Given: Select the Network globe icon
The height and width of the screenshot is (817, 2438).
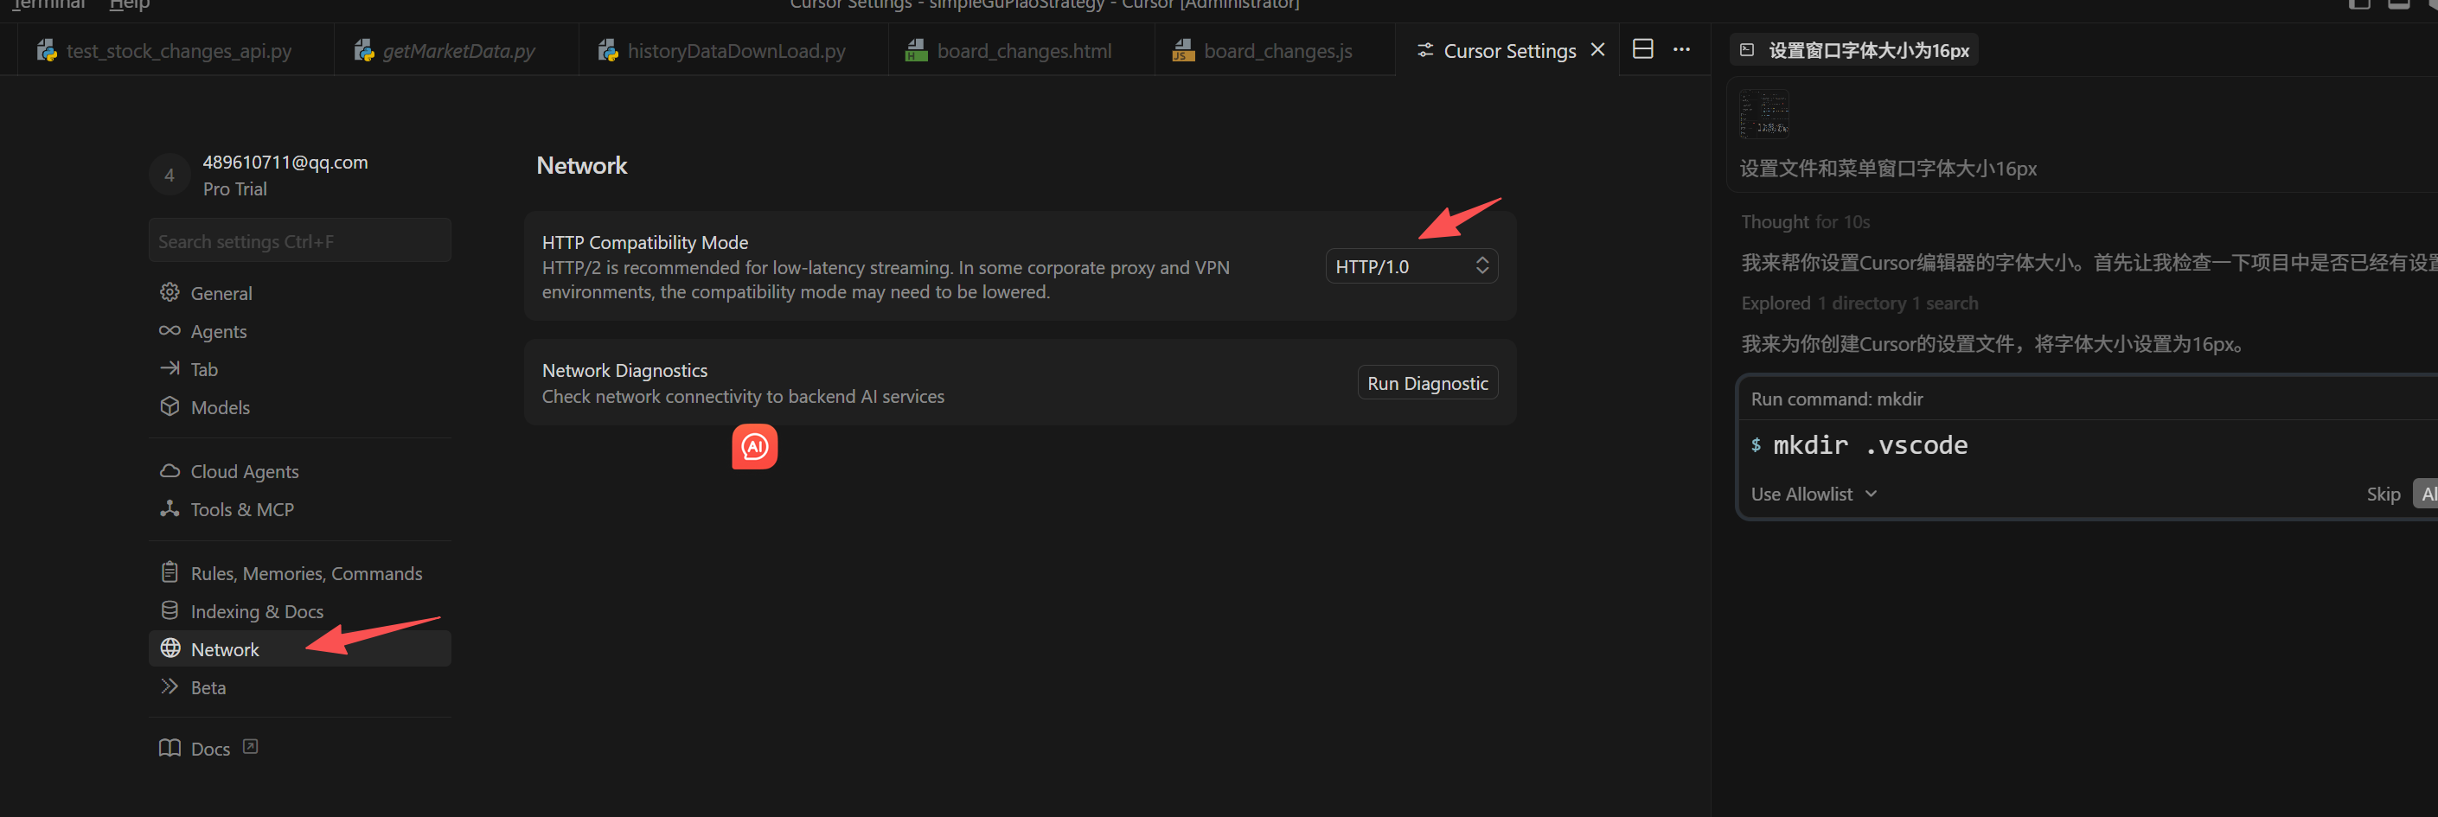Looking at the screenshot, I should coord(170,648).
